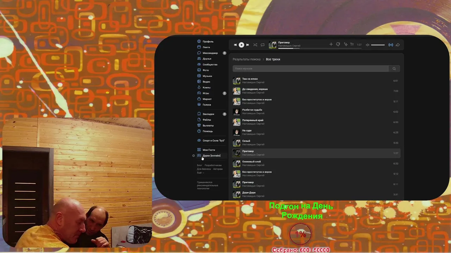Play the track До свидания, кореша
451x253 pixels.
316,91
